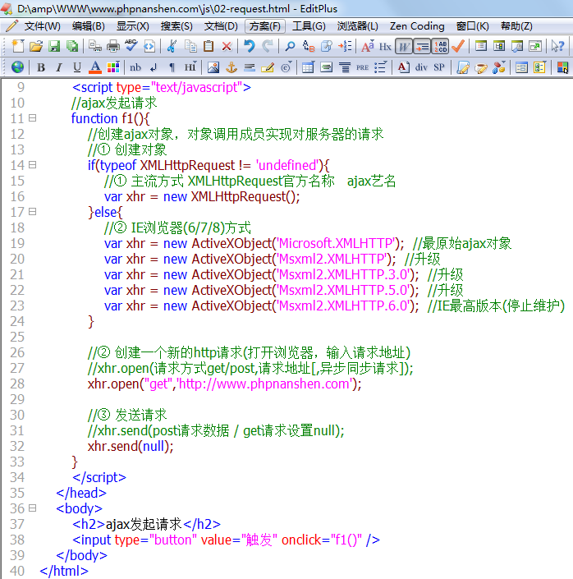Viewport: 573px width, 579px height.
Task: Open the color palette grid
Action: click(x=113, y=67)
